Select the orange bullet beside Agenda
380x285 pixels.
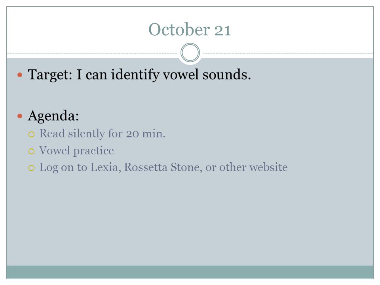click(x=20, y=116)
